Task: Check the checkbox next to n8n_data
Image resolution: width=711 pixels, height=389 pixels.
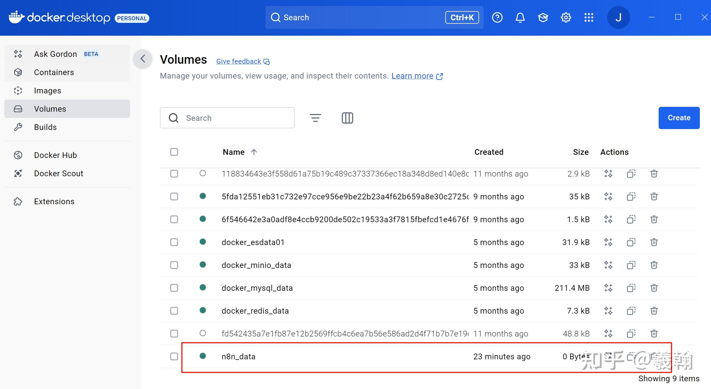Action: click(x=174, y=356)
